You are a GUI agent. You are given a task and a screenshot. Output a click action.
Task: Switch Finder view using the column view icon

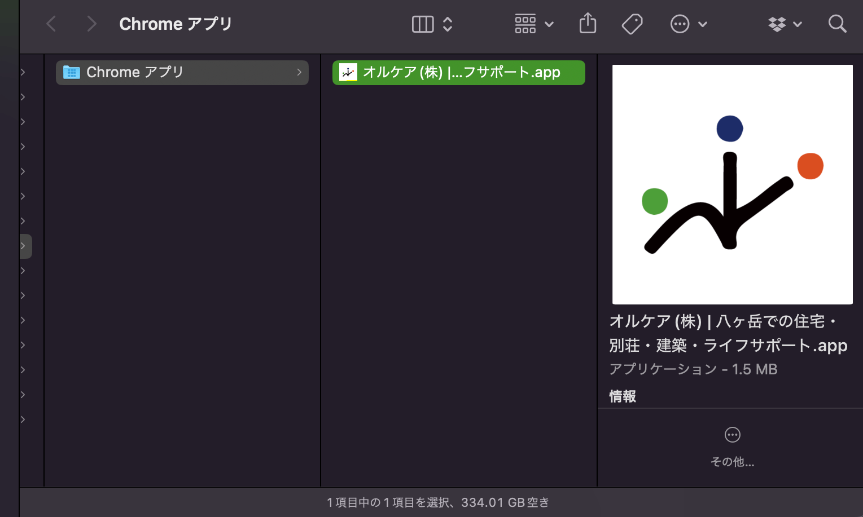[423, 24]
